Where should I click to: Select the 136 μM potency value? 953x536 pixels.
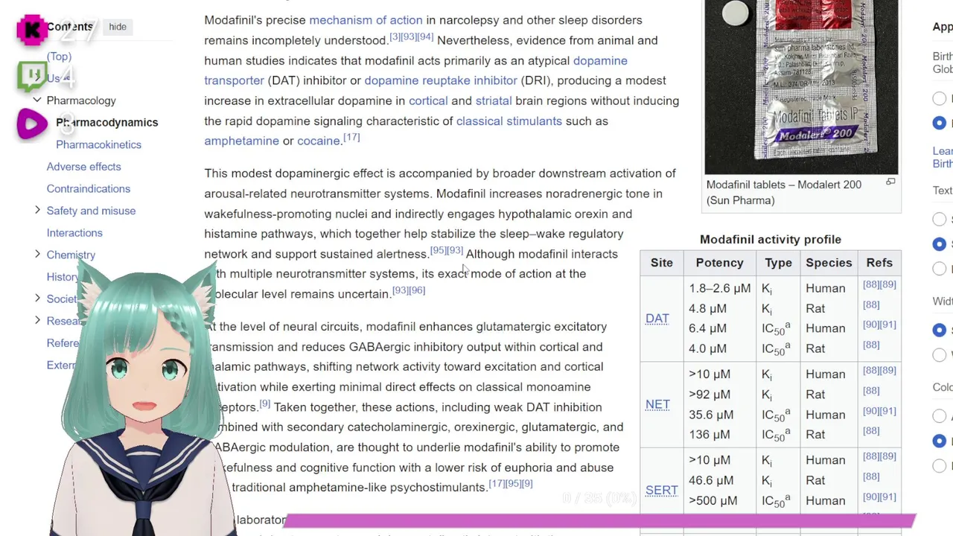(709, 435)
